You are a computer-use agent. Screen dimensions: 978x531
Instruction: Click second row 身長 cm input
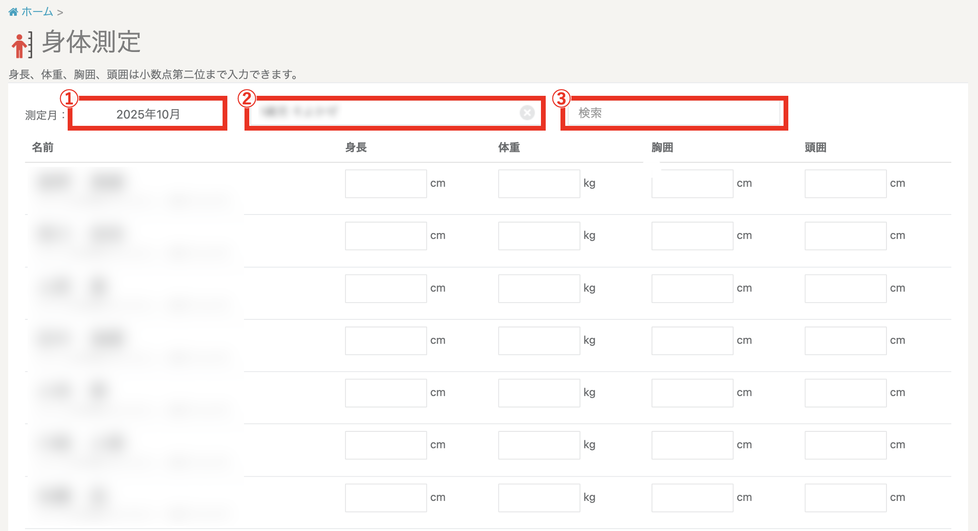[x=386, y=236]
